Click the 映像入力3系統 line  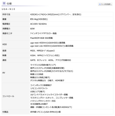point(37,74)
